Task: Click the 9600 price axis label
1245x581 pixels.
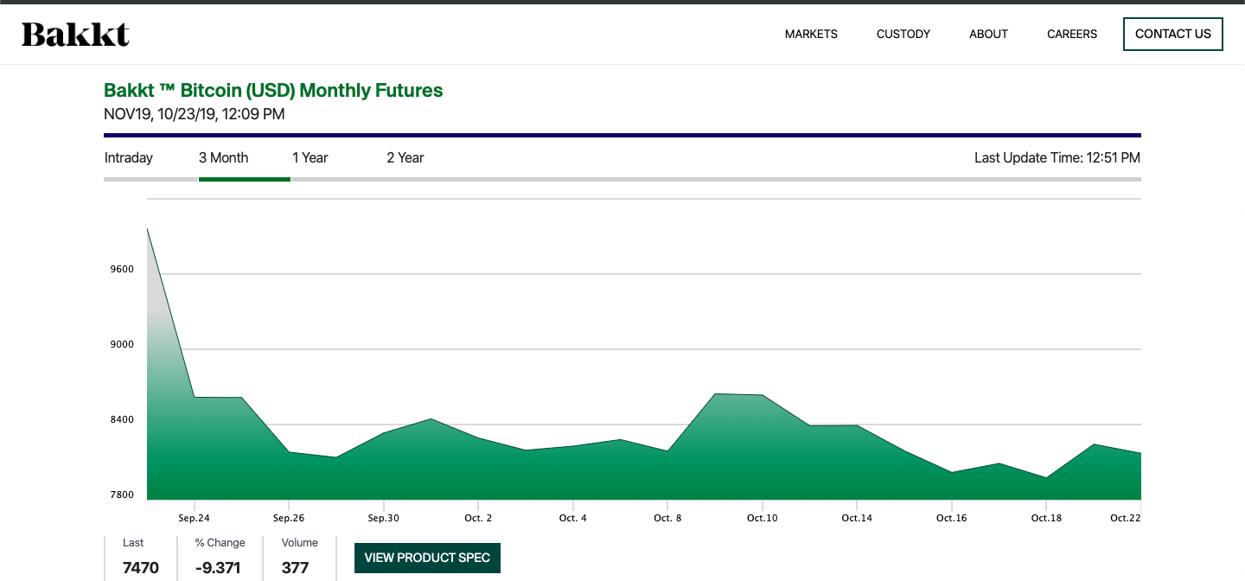Action: tap(122, 270)
